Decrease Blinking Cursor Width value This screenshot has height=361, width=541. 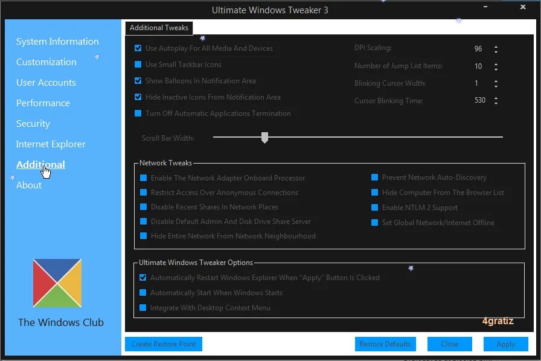click(x=496, y=86)
